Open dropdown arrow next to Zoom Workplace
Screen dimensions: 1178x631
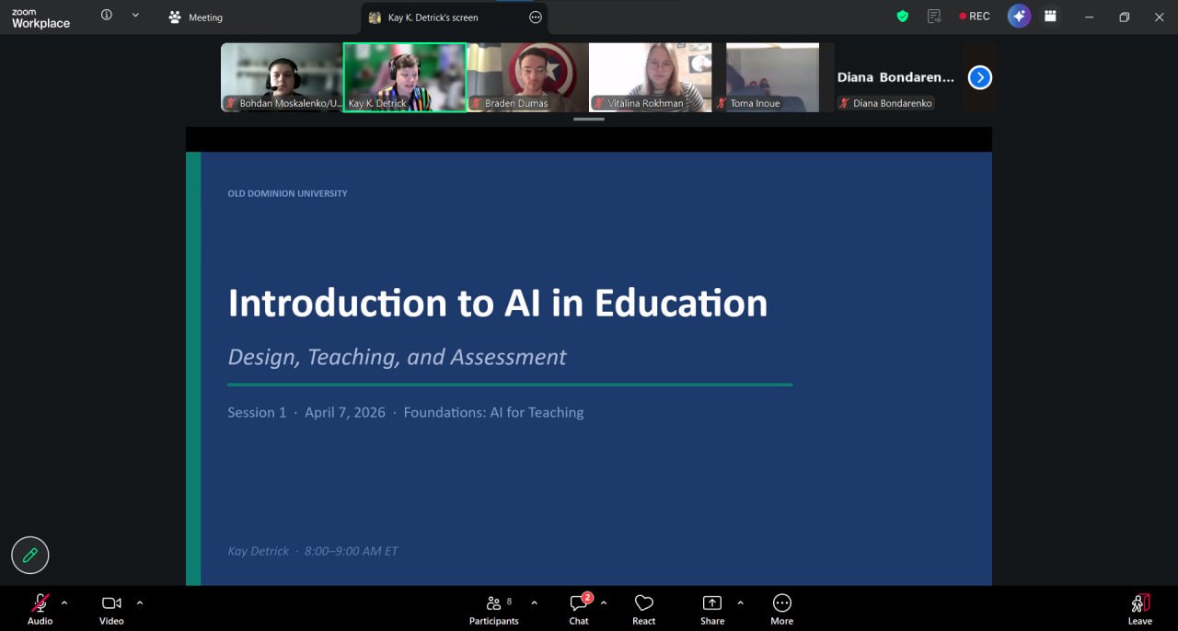[x=135, y=16]
